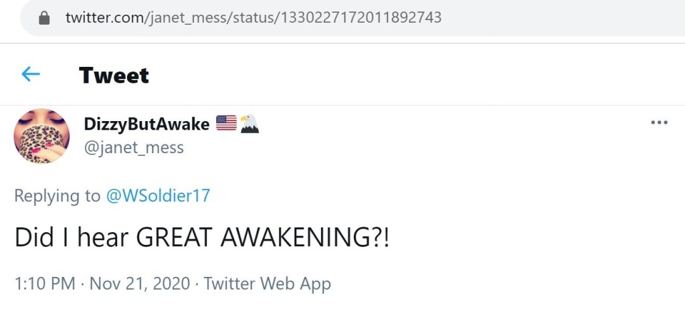Click the eagle emoji beside the name

[249, 124]
